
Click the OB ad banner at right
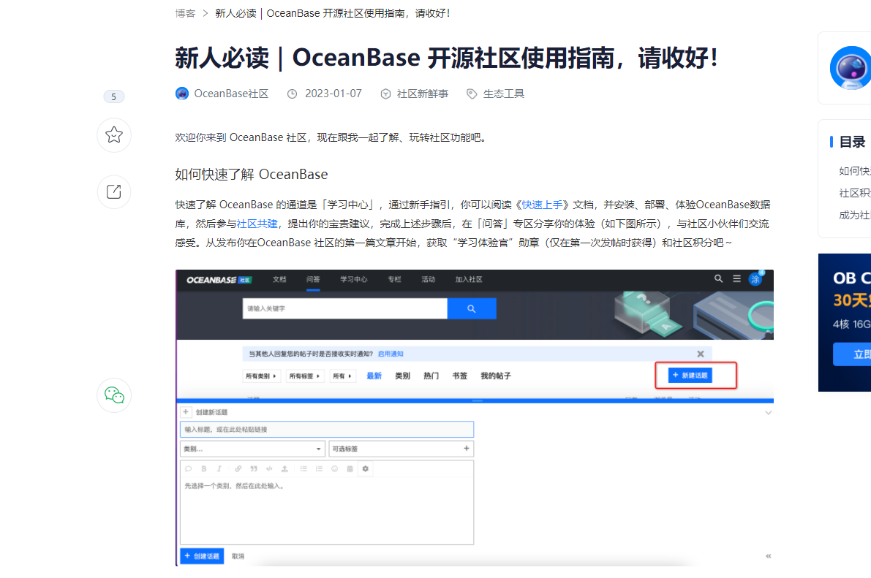(845, 322)
